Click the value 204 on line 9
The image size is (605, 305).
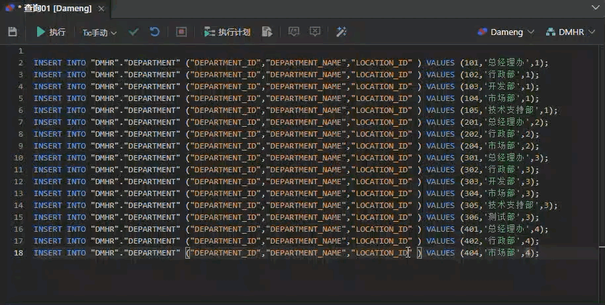point(471,146)
